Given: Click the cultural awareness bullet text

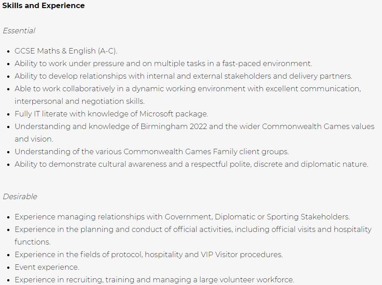Looking at the screenshot, I should pos(191,164).
